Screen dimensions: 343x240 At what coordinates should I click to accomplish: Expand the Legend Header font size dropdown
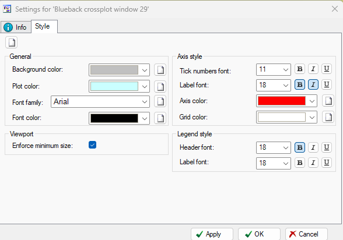coord(274,147)
